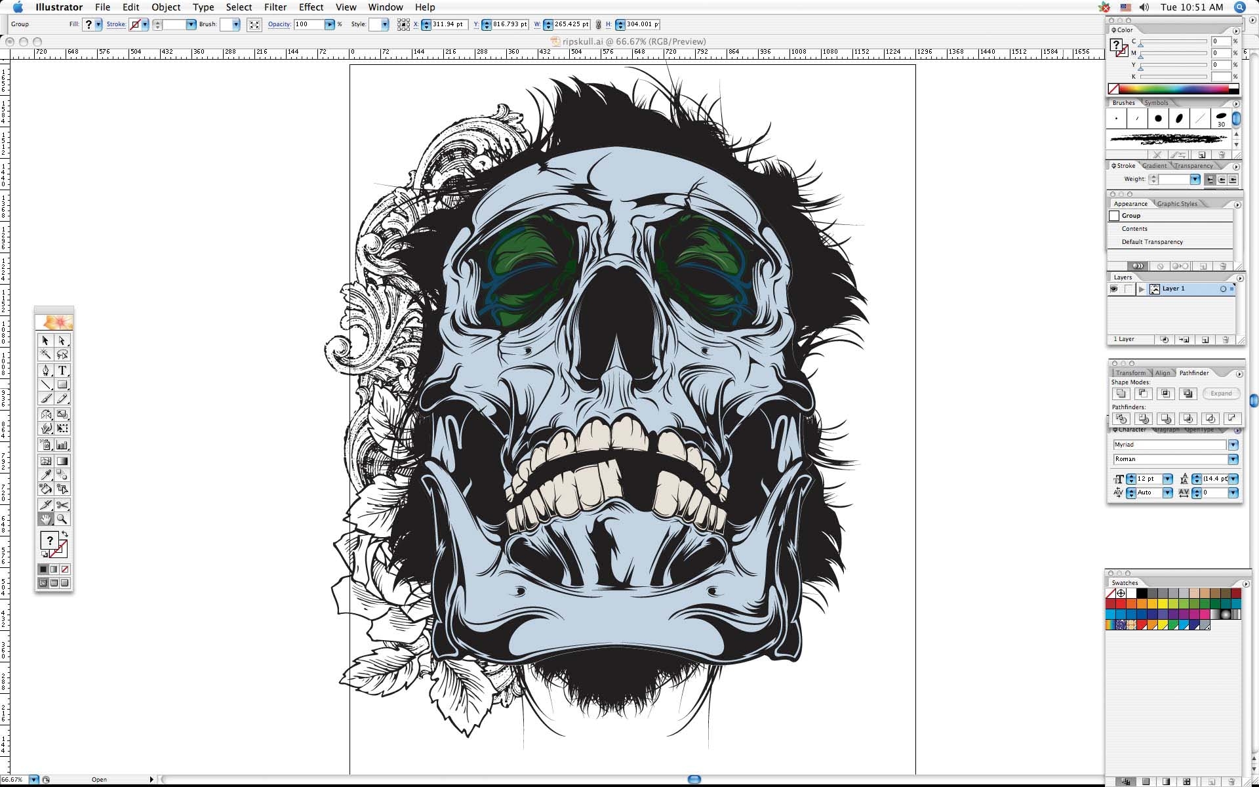Switch to the Graphic Styles tab

pos(1177,204)
